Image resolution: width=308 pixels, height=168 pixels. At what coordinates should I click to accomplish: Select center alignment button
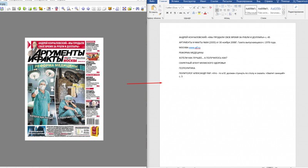tap(221, 10)
